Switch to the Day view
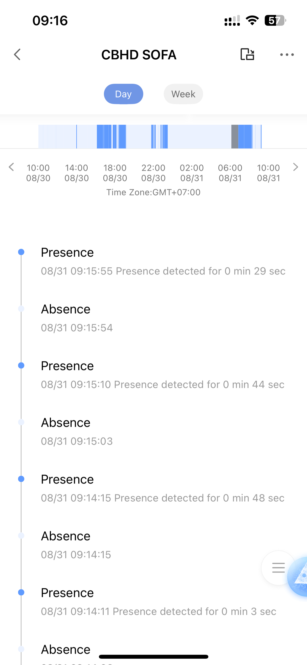 coord(123,94)
